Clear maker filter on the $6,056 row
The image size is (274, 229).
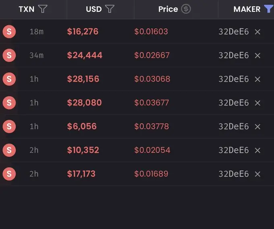coord(257,127)
